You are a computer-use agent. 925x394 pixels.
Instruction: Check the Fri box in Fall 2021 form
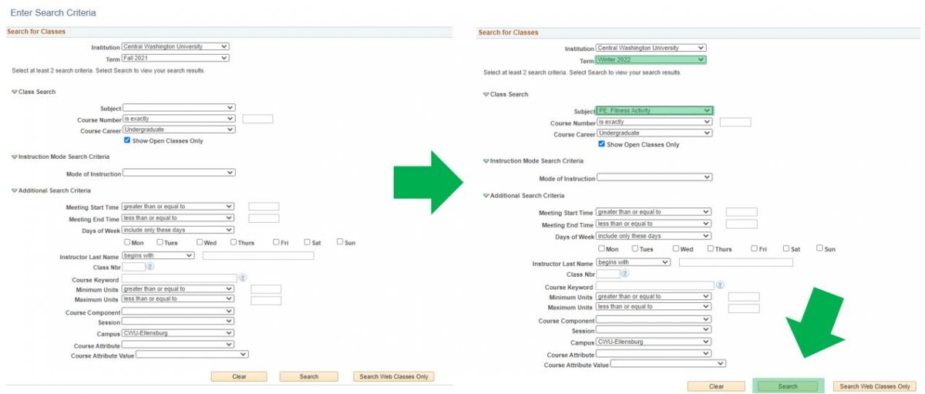(276, 242)
